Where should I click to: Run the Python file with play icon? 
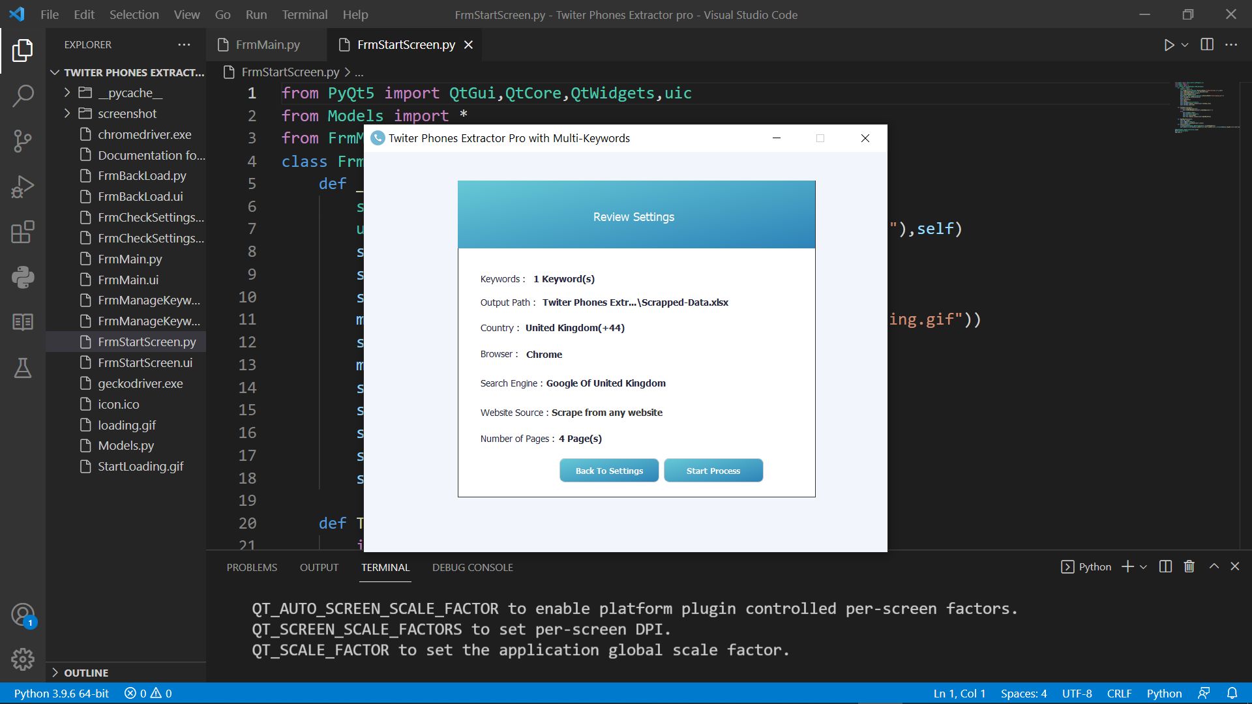coord(1169,45)
